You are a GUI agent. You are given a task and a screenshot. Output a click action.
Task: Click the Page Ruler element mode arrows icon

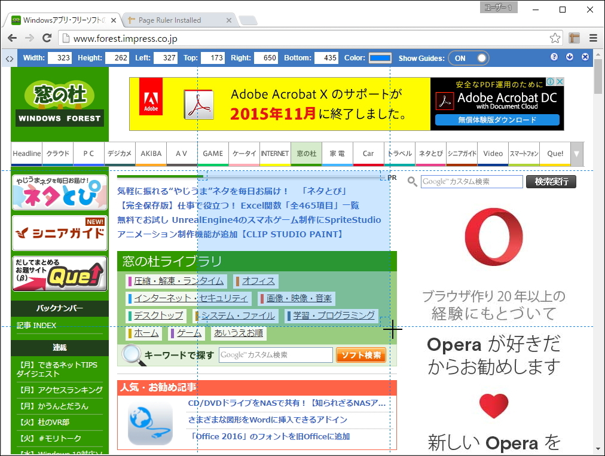[8, 57]
